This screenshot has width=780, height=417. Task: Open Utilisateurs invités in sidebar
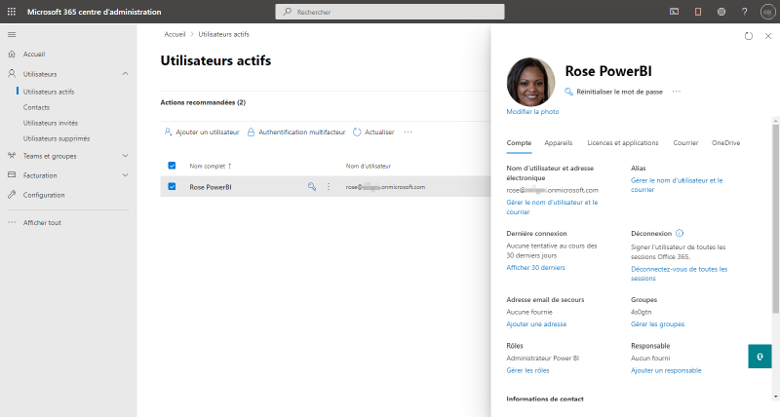[51, 123]
